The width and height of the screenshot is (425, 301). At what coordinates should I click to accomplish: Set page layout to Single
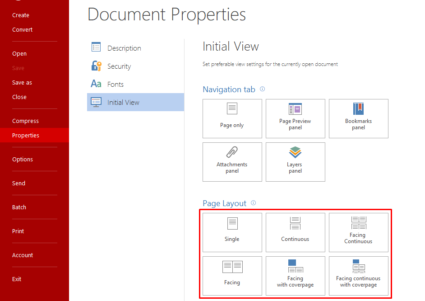click(x=232, y=232)
